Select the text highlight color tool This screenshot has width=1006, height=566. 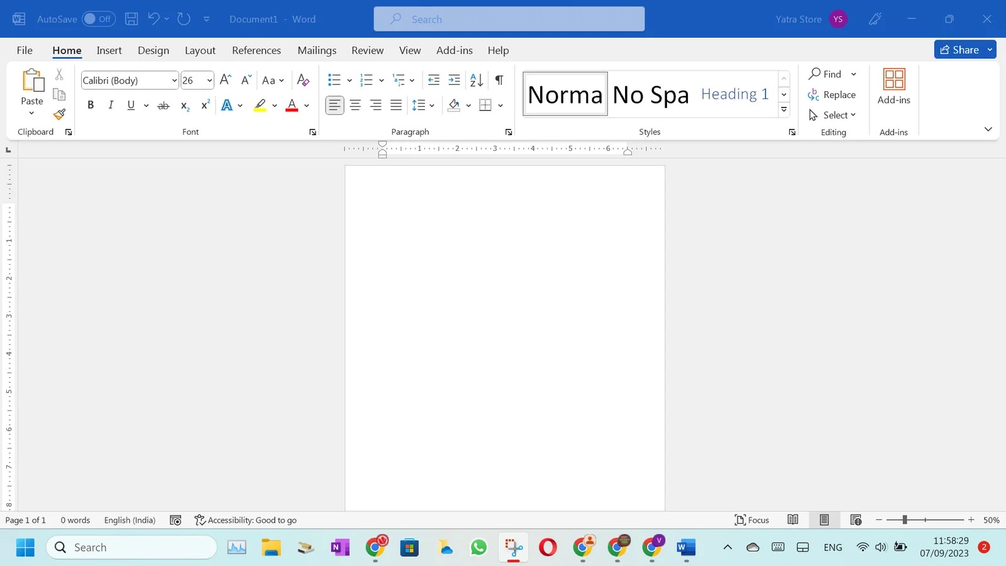click(x=259, y=105)
